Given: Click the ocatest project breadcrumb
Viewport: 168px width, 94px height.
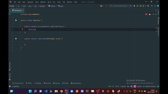Looking at the screenshot, I should [x=12, y=6].
